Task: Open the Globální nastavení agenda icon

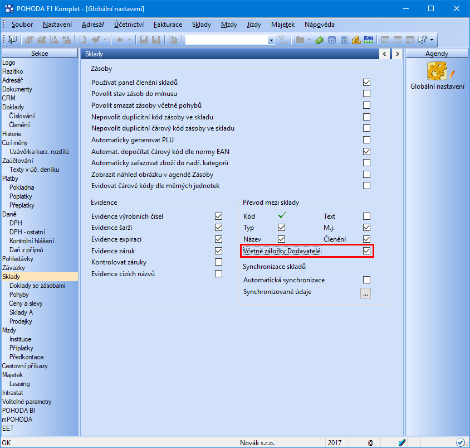Action: coord(437,71)
